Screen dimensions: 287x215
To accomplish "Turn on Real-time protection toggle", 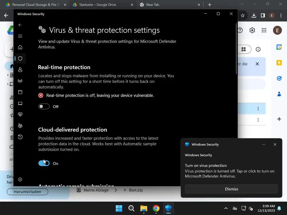I will 44,106.
